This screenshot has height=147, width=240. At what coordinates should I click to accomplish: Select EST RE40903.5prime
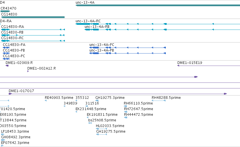click(x=46, y=101)
